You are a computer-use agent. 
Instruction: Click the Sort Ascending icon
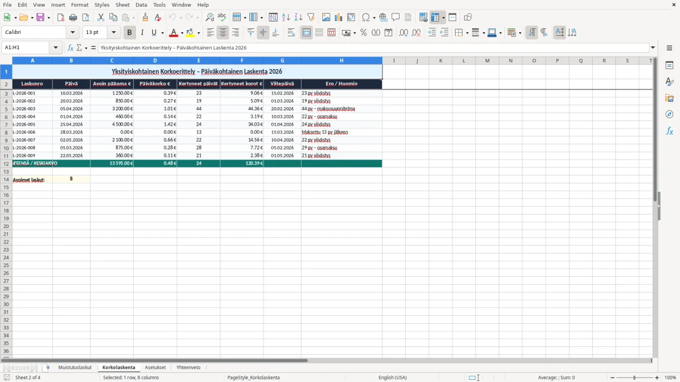(286, 18)
